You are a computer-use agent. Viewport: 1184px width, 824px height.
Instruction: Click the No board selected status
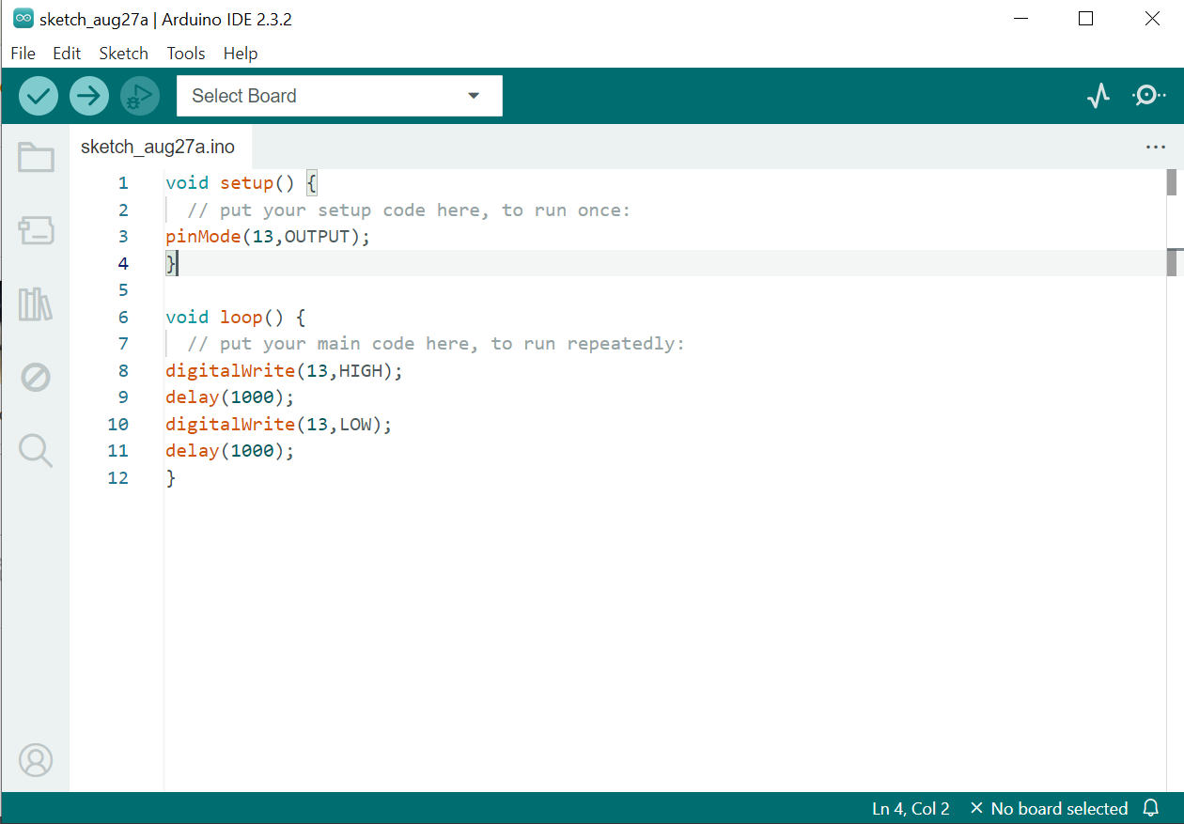[x=1049, y=808]
